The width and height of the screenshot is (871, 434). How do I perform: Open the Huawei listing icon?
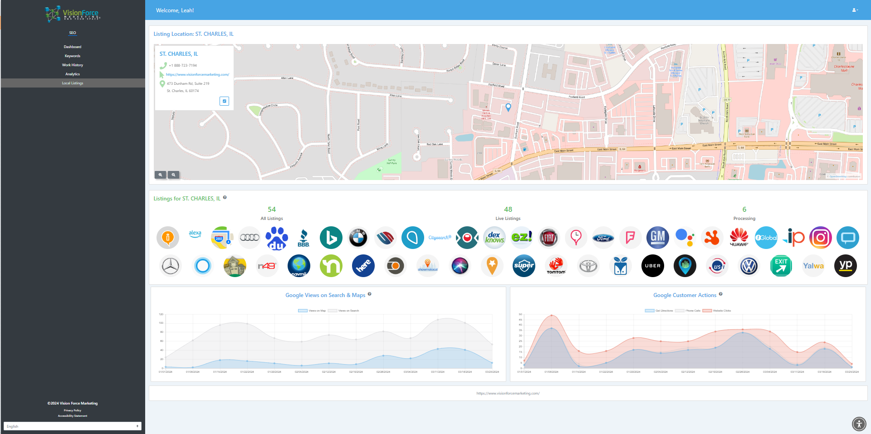pyautogui.click(x=739, y=238)
